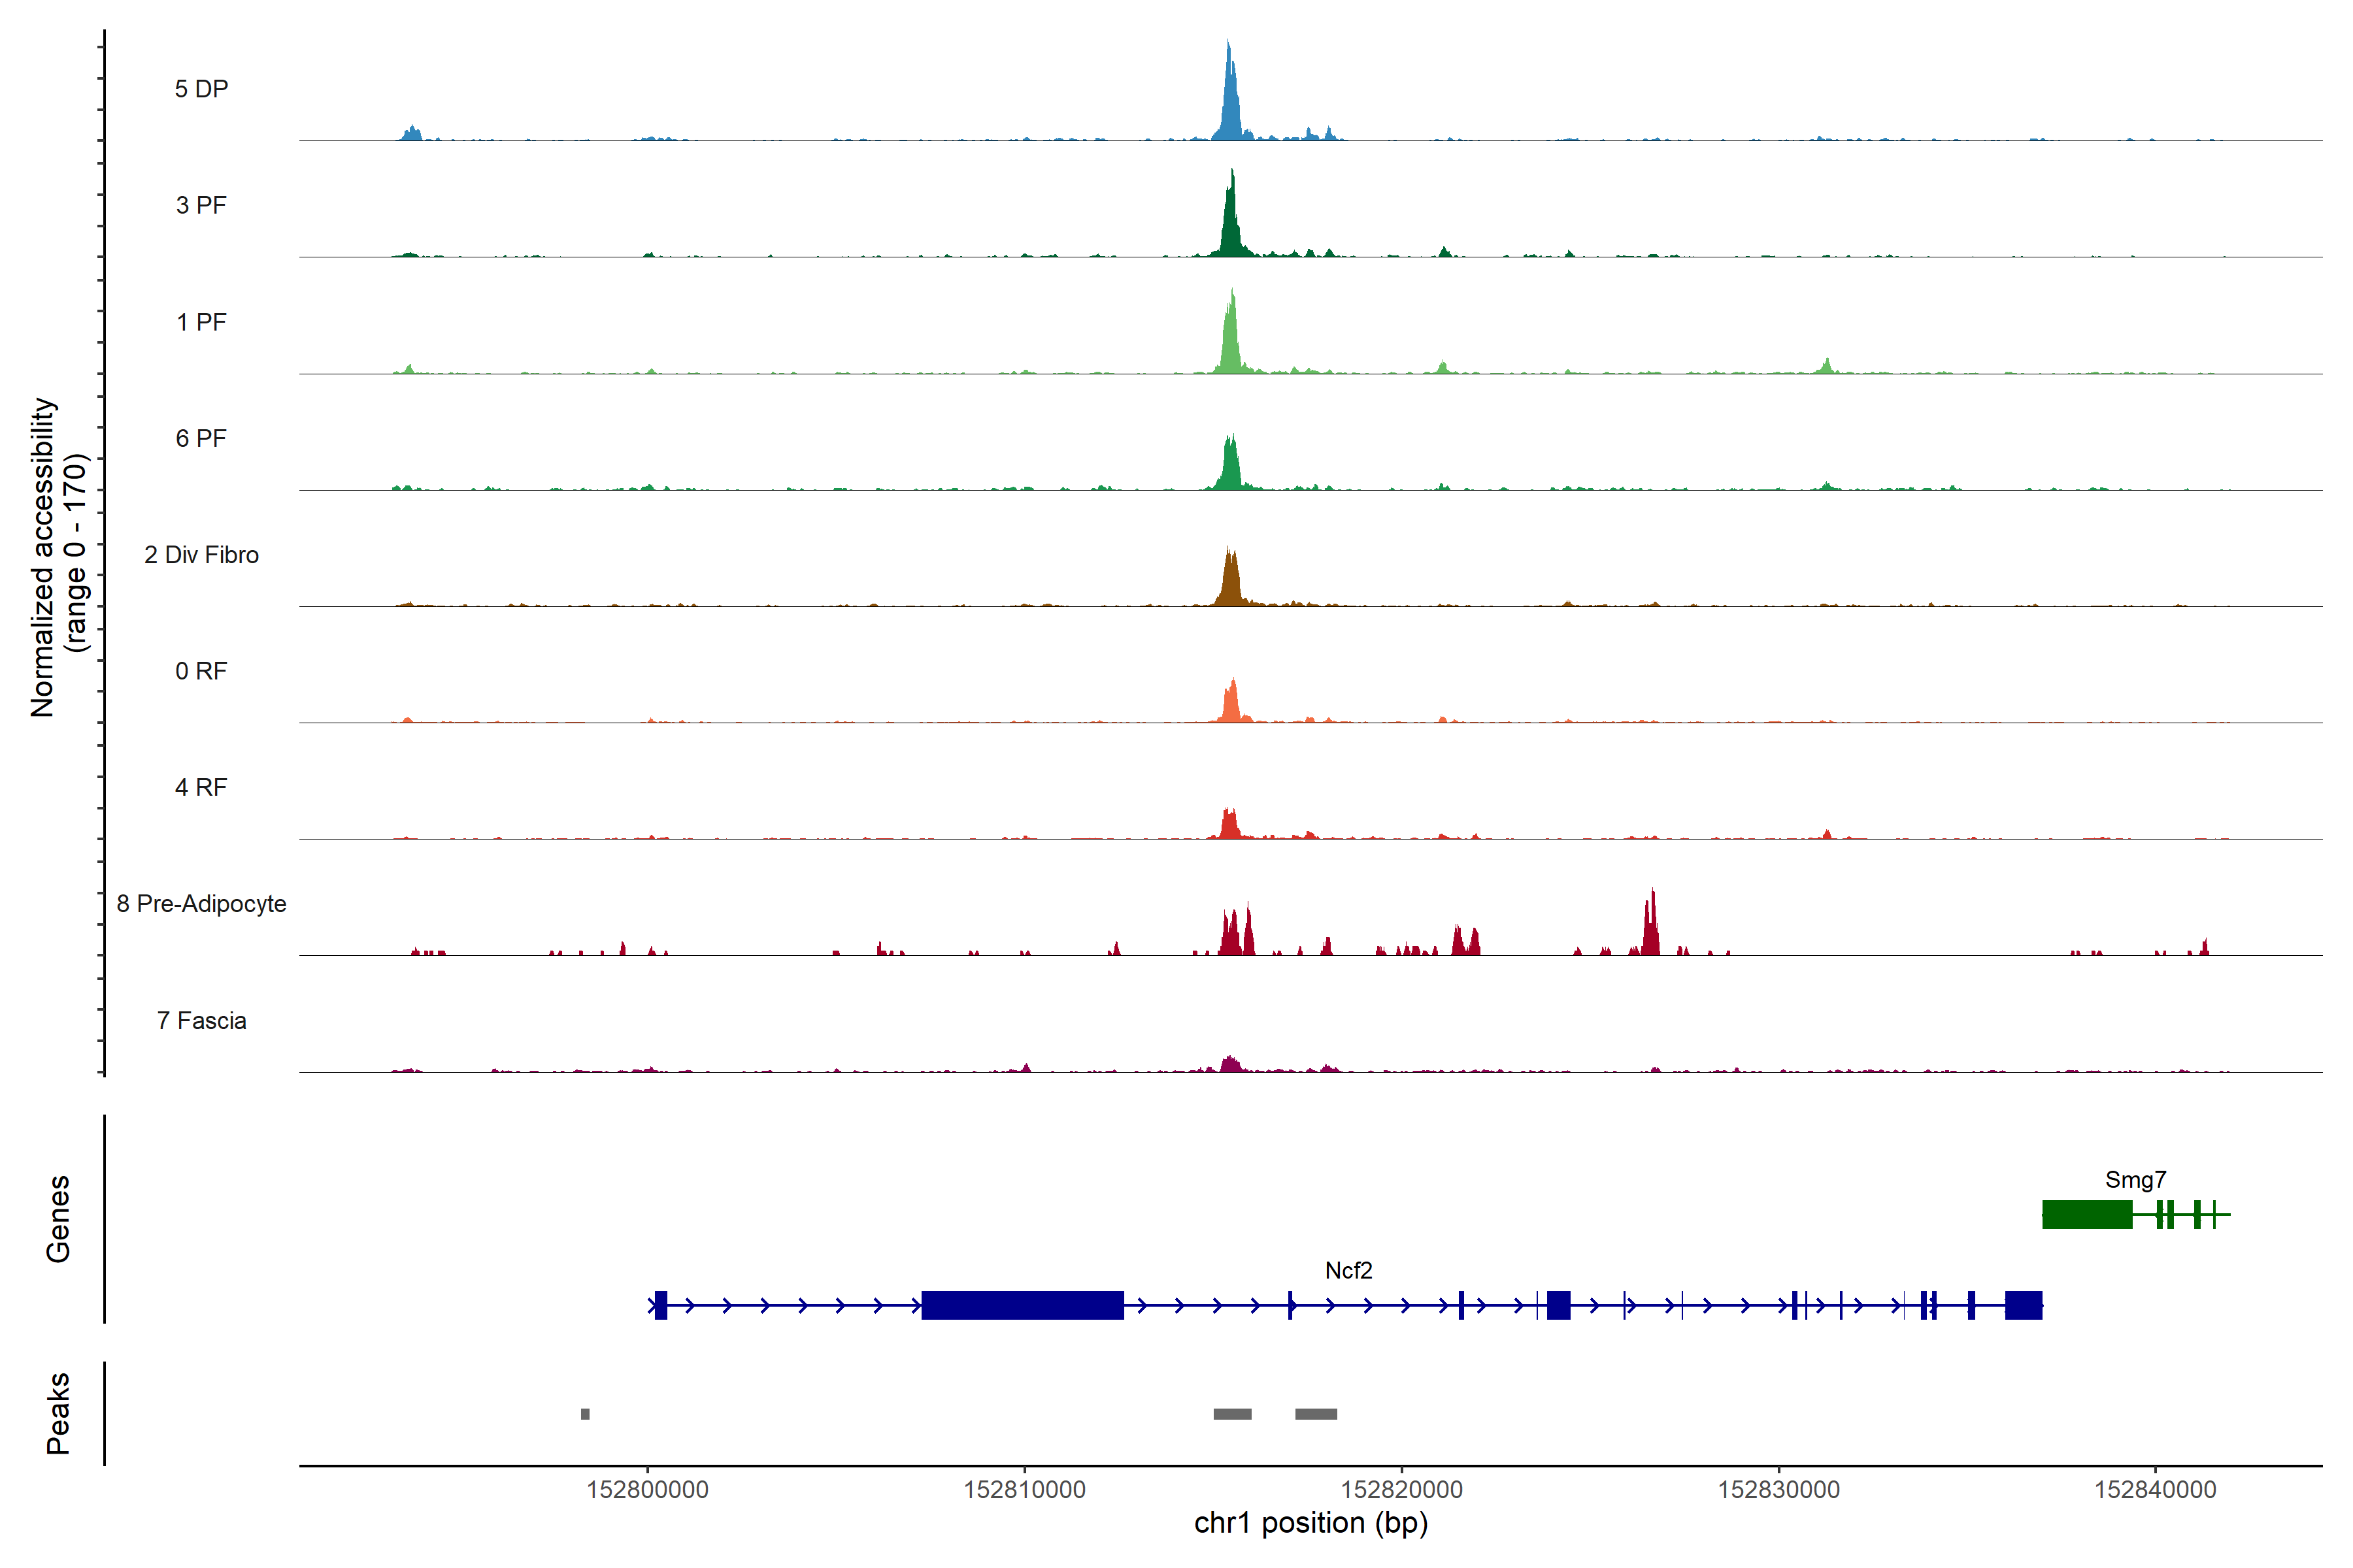Click the 2 Div Fibro label

[201, 555]
